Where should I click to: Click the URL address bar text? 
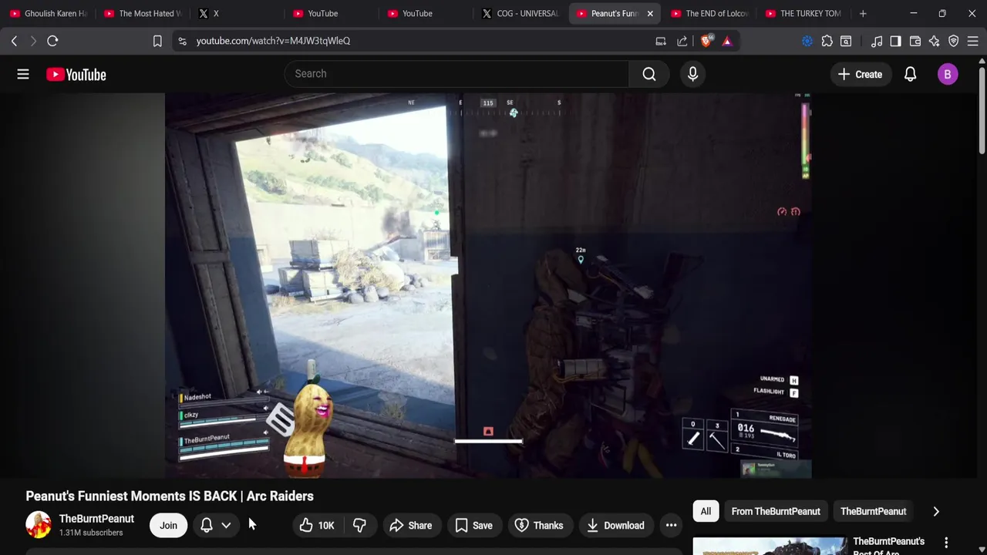tap(273, 41)
